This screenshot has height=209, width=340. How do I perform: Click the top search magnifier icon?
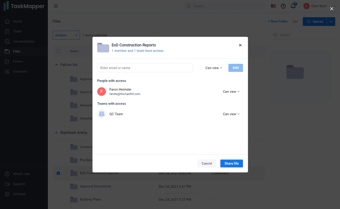coord(189,6)
